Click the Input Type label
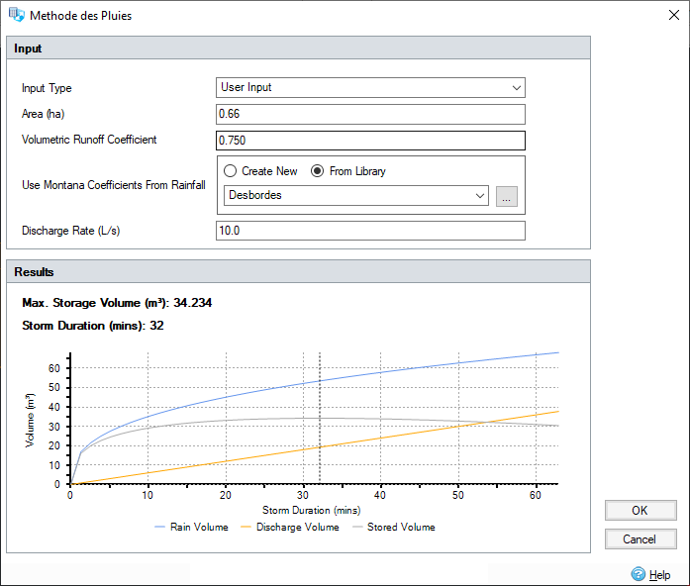Viewport: 690px width, 586px height. pyautogui.click(x=47, y=88)
